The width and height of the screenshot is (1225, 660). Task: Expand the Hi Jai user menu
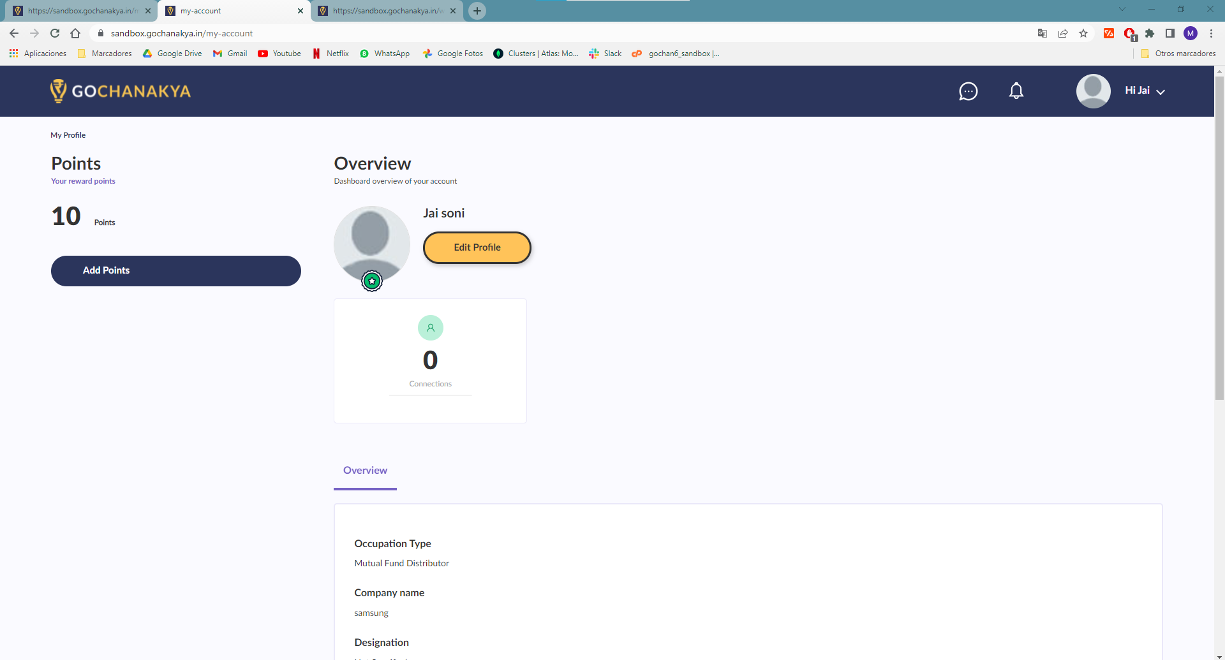pos(1145,91)
